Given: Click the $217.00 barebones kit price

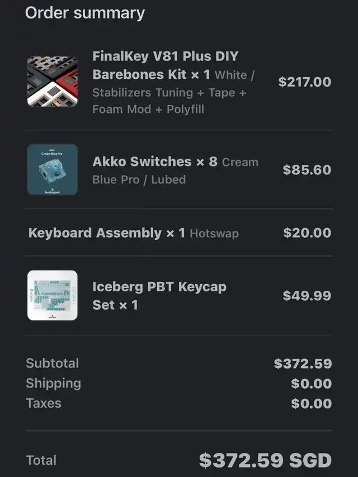Looking at the screenshot, I should [x=304, y=82].
